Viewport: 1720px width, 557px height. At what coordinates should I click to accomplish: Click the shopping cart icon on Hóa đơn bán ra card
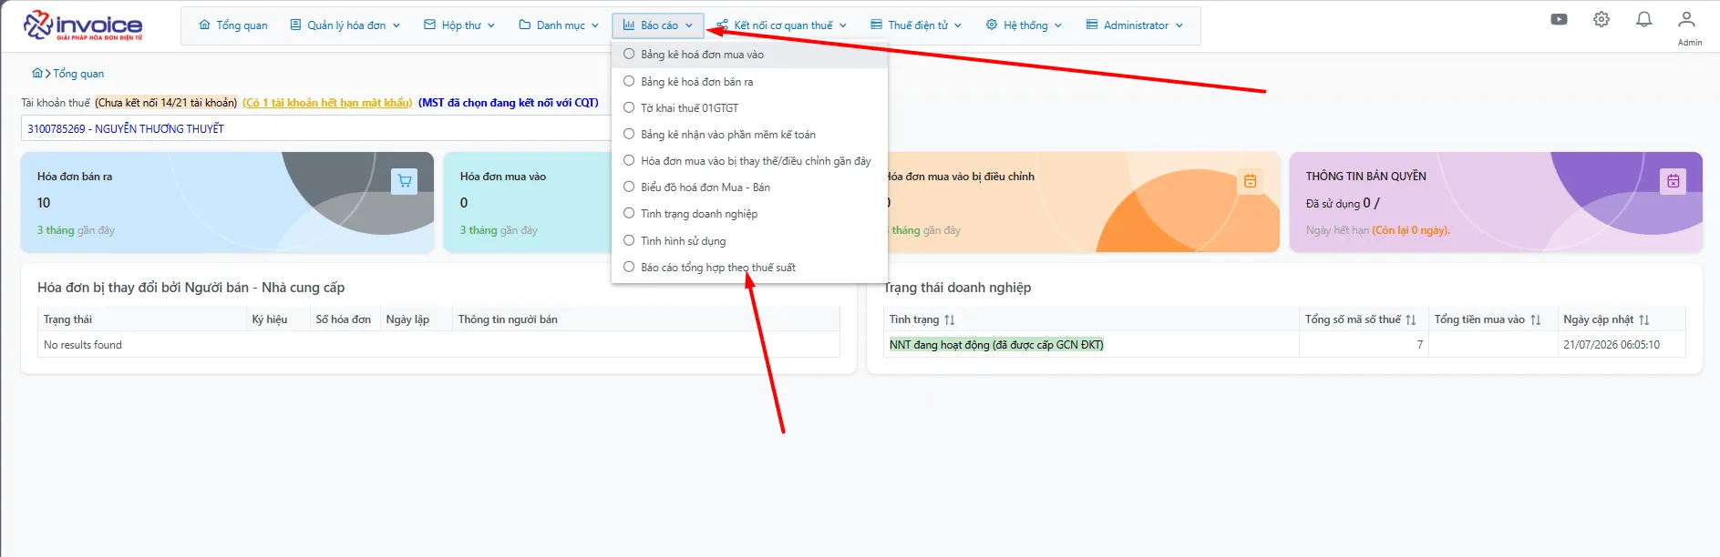pyautogui.click(x=404, y=181)
